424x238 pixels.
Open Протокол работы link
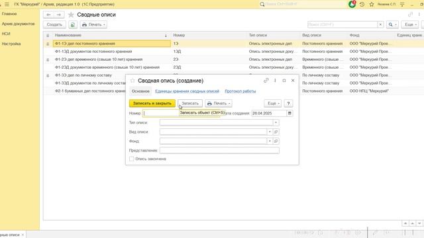[x=240, y=91]
